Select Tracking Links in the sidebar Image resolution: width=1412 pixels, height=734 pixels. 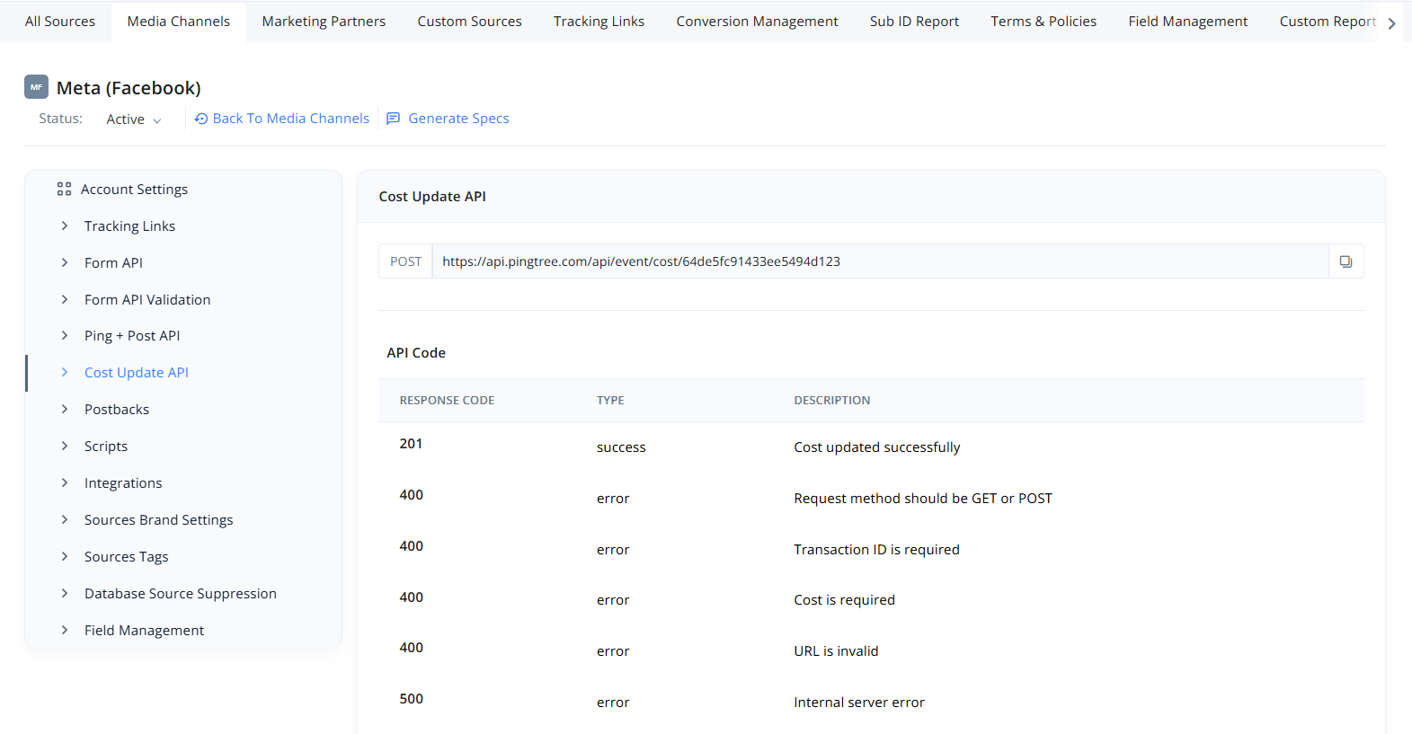point(129,226)
